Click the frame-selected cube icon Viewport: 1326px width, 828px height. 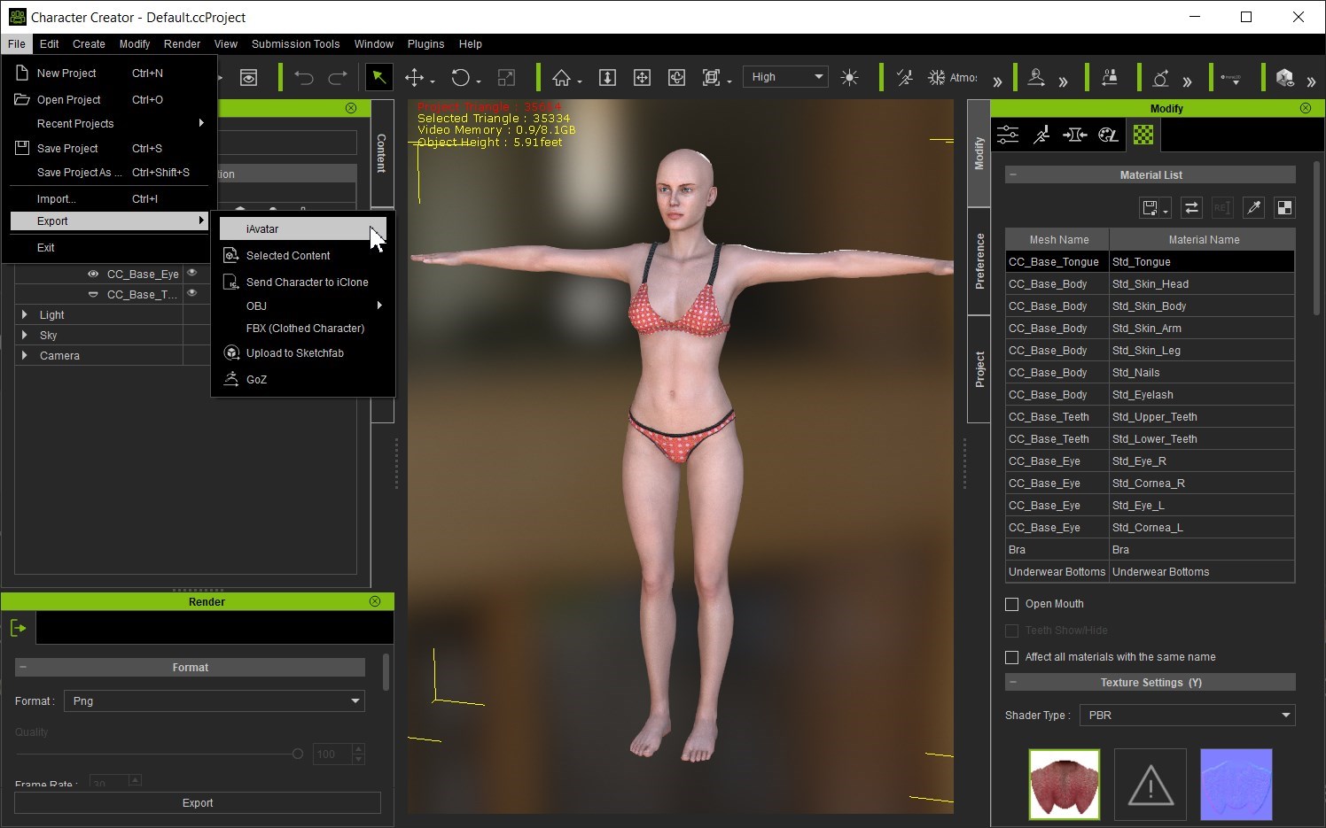coord(711,78)
